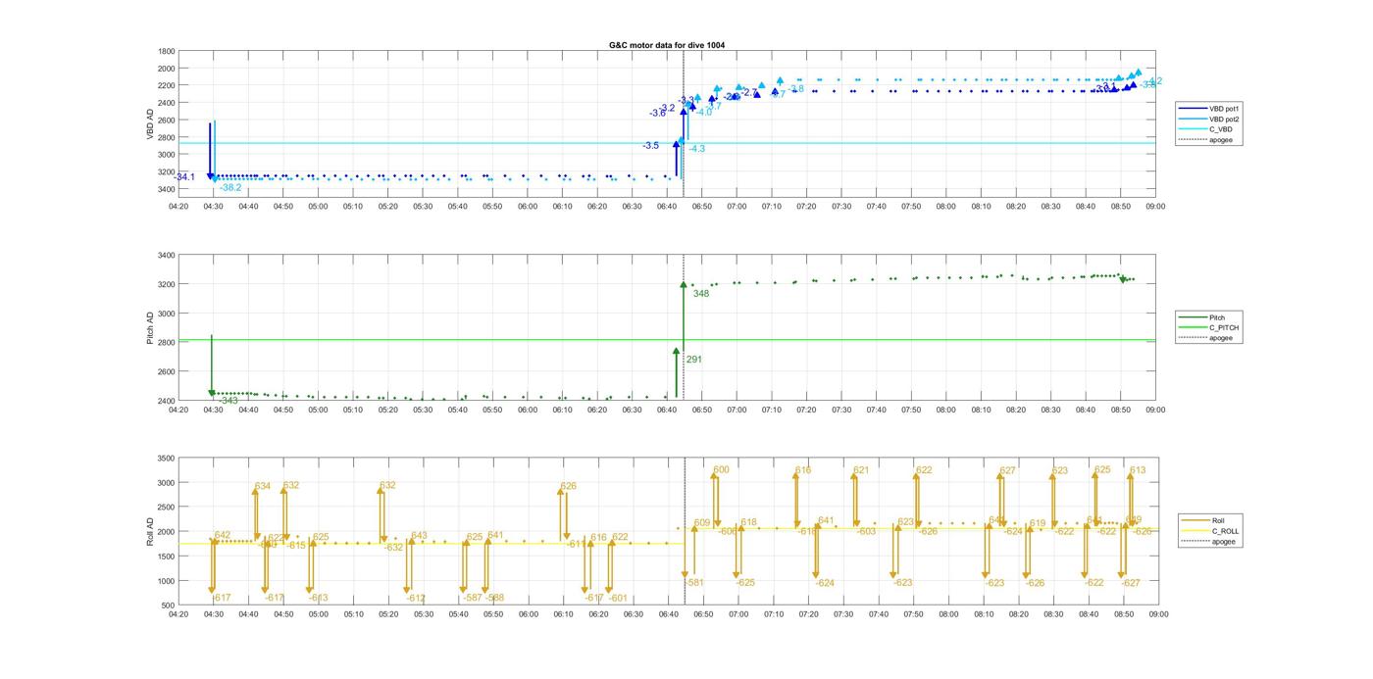
Task: Click the '06:50' tick under the Pitch plot
Action: point(702,411)
